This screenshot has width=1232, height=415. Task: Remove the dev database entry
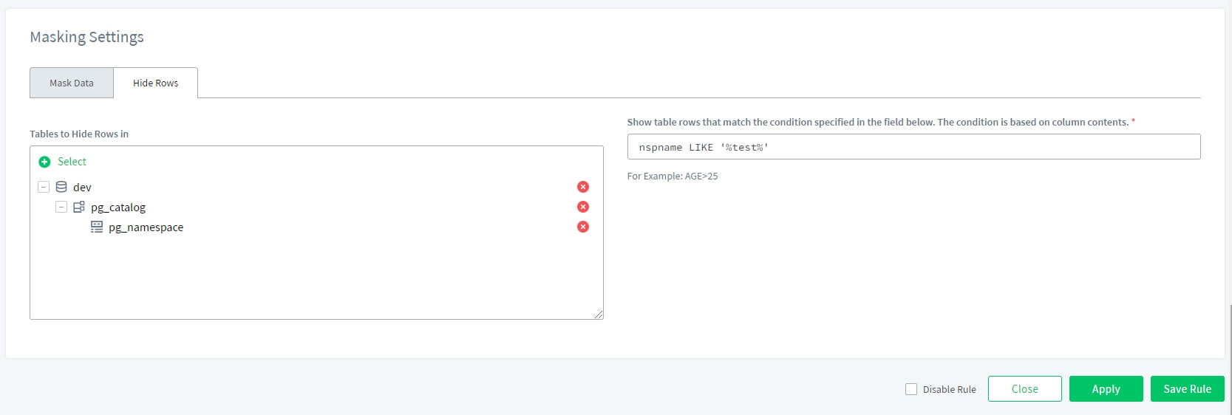582,187
